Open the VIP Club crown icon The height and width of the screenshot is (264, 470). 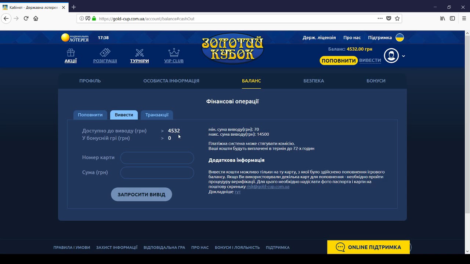click(x=174, y=52)
